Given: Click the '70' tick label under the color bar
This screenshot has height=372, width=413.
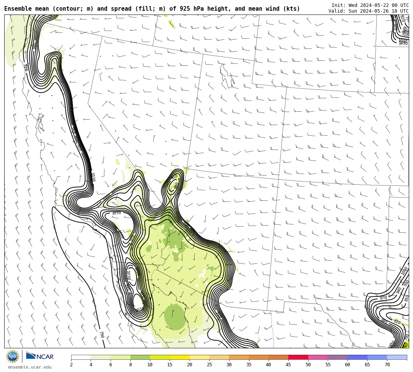Looking at the screenshot, I should click(x=387, y=365).
